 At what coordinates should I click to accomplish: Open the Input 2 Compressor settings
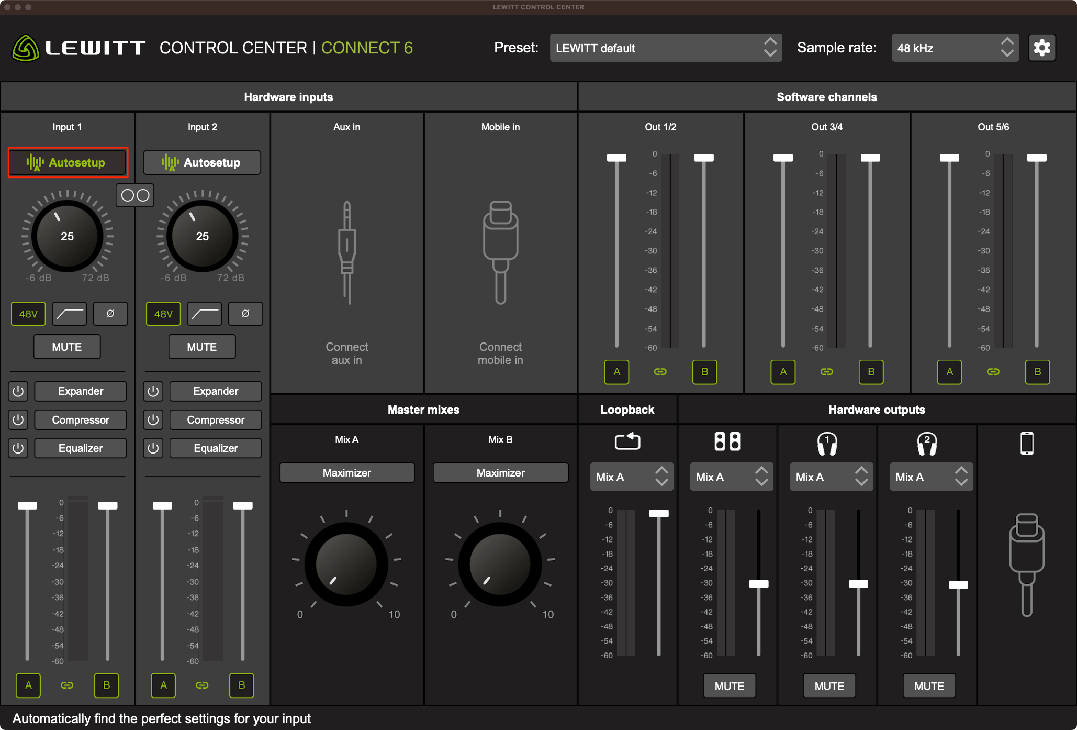216,419
